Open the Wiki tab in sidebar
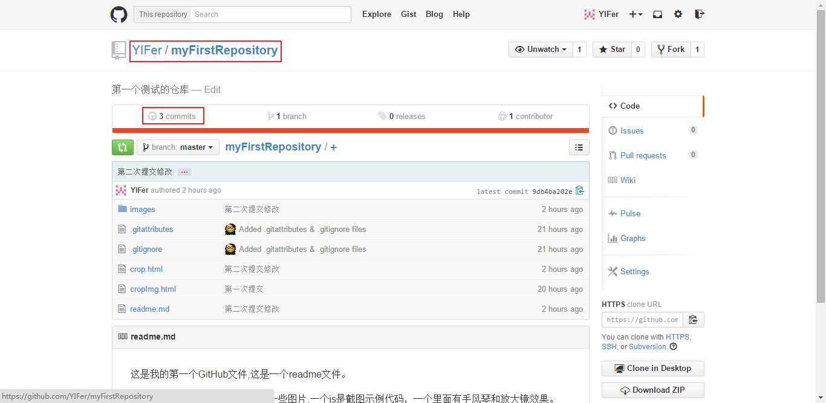Screen dimensions: 826x403 (x=652, y=180)
